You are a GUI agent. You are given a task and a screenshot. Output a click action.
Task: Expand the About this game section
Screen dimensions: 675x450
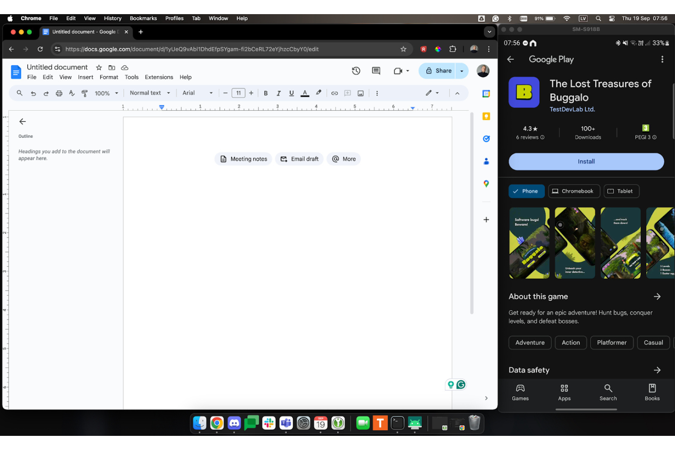pyautogui.click(x=657, y=296)
